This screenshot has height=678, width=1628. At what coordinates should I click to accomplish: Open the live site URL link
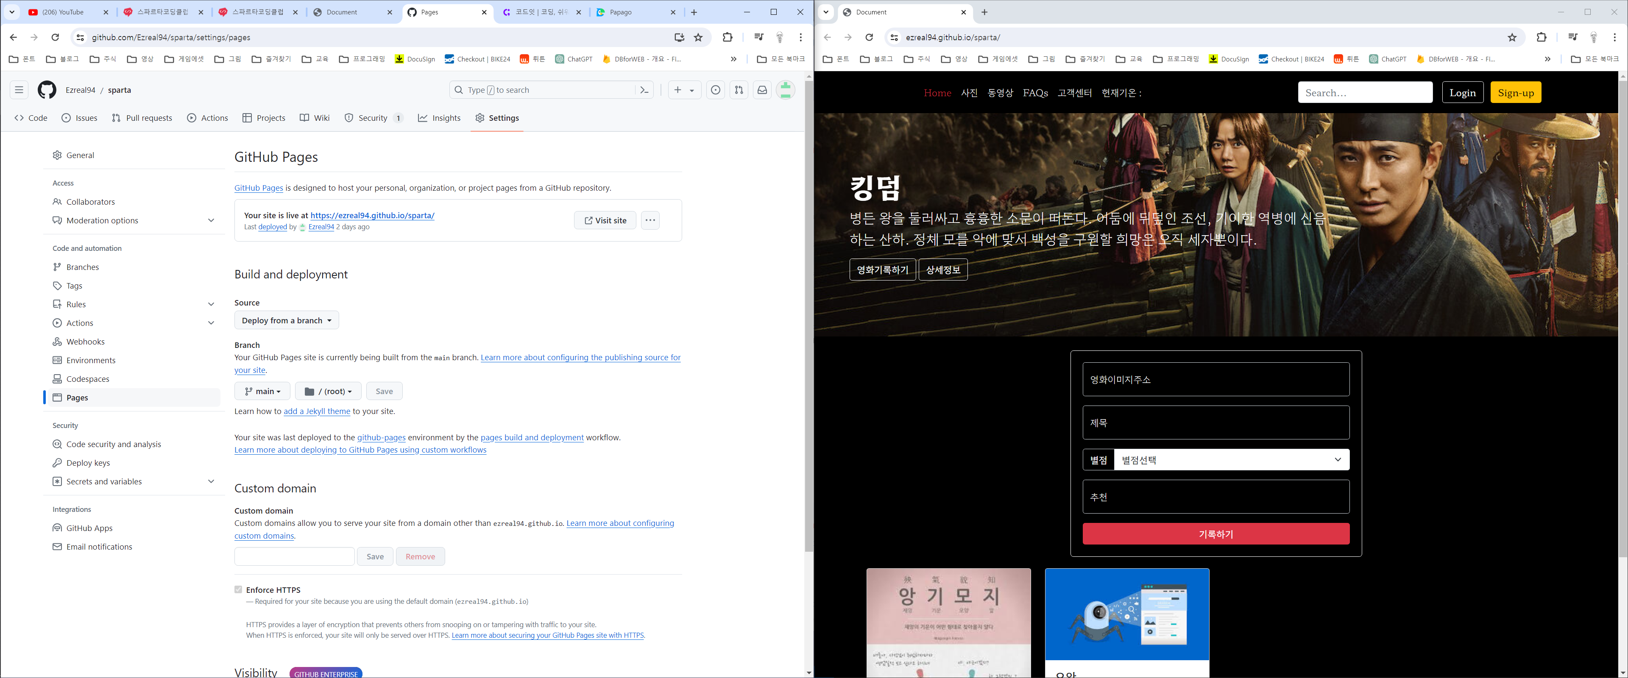tap(372, 215)
